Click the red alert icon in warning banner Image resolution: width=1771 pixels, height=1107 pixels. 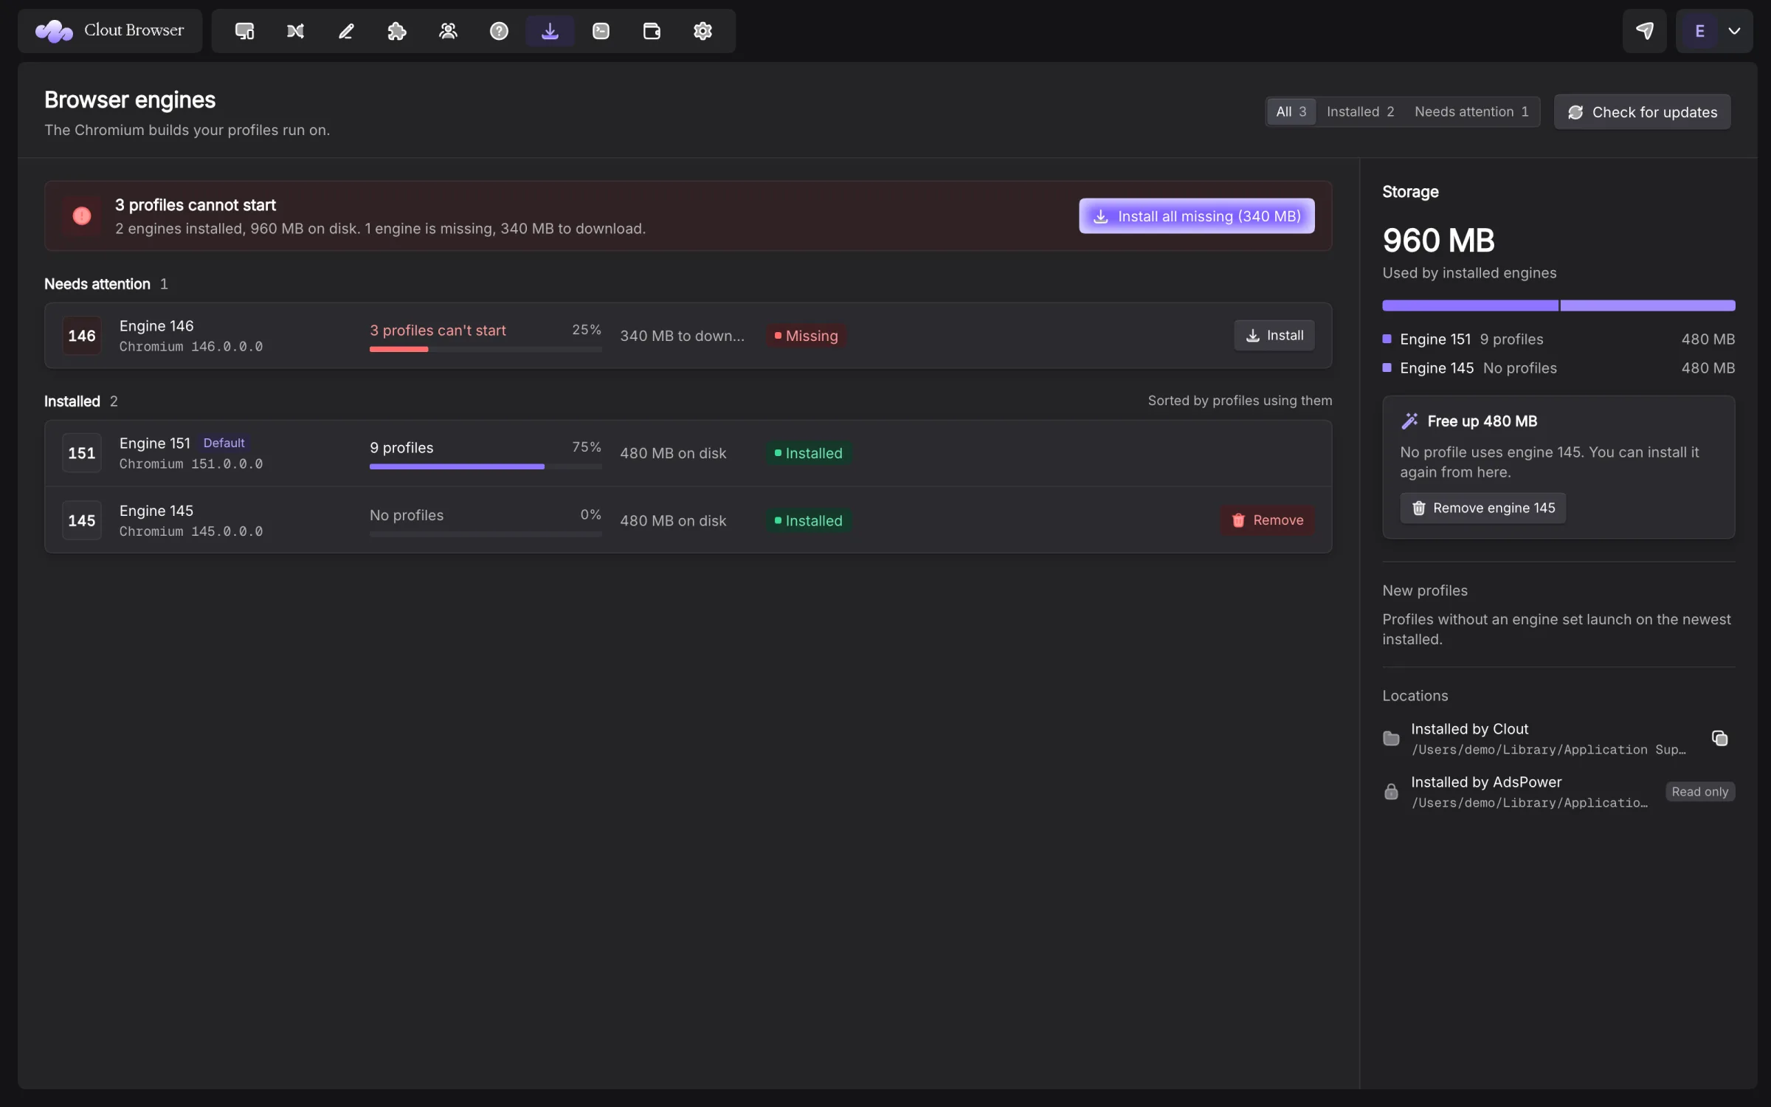pos(82,215)
